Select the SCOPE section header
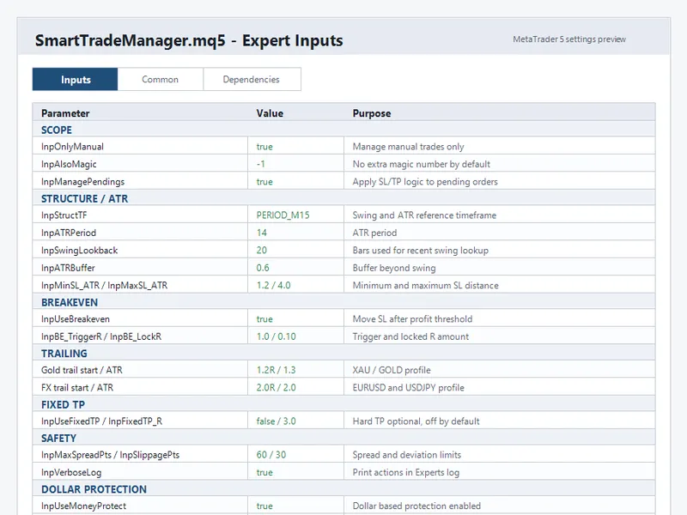This screenshot has width=687, height=515. (x=344, y=130)
